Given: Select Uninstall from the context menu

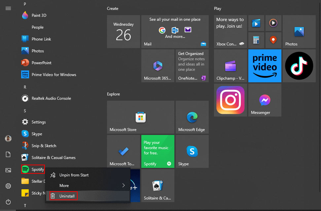Looking at the screenshot, I should point(88,196).
